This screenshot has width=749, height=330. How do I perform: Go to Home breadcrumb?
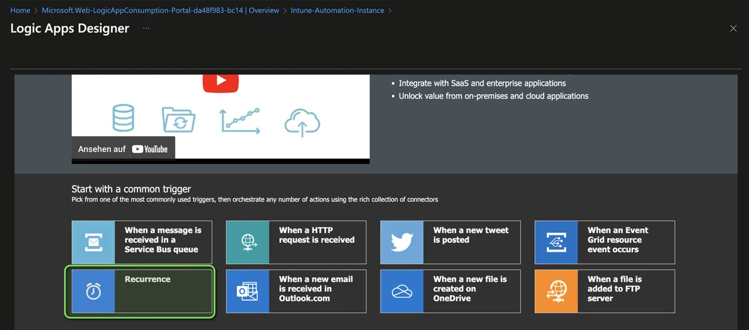[20, 11]
